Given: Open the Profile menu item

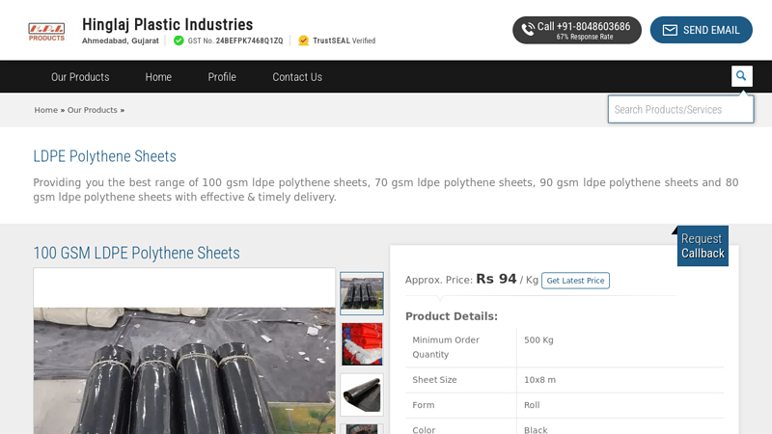Looking at the screenshot, I should click(222, 77).
